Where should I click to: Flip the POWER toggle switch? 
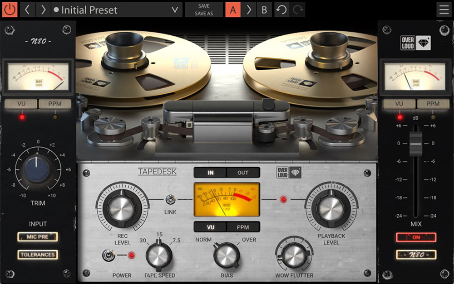(109, 255)
